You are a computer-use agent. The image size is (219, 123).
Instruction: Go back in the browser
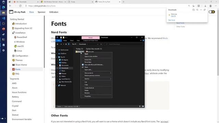tap(10, 6)
